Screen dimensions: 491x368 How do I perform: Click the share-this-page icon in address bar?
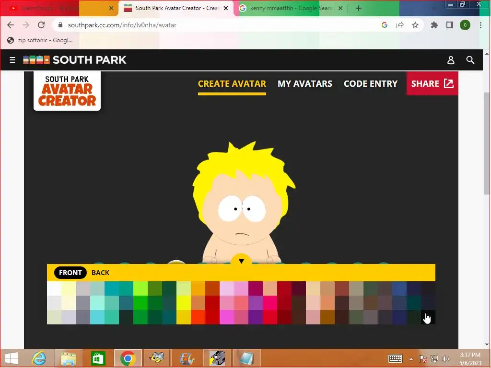(400, 25)
